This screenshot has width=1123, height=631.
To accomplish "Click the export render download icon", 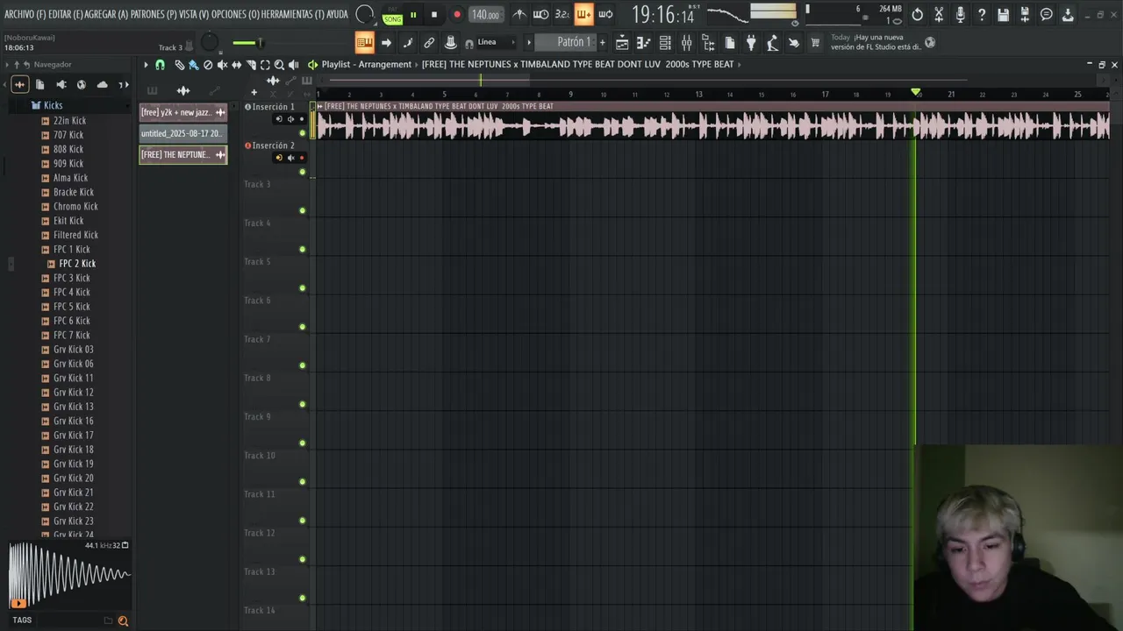I will coord(1068,15).
